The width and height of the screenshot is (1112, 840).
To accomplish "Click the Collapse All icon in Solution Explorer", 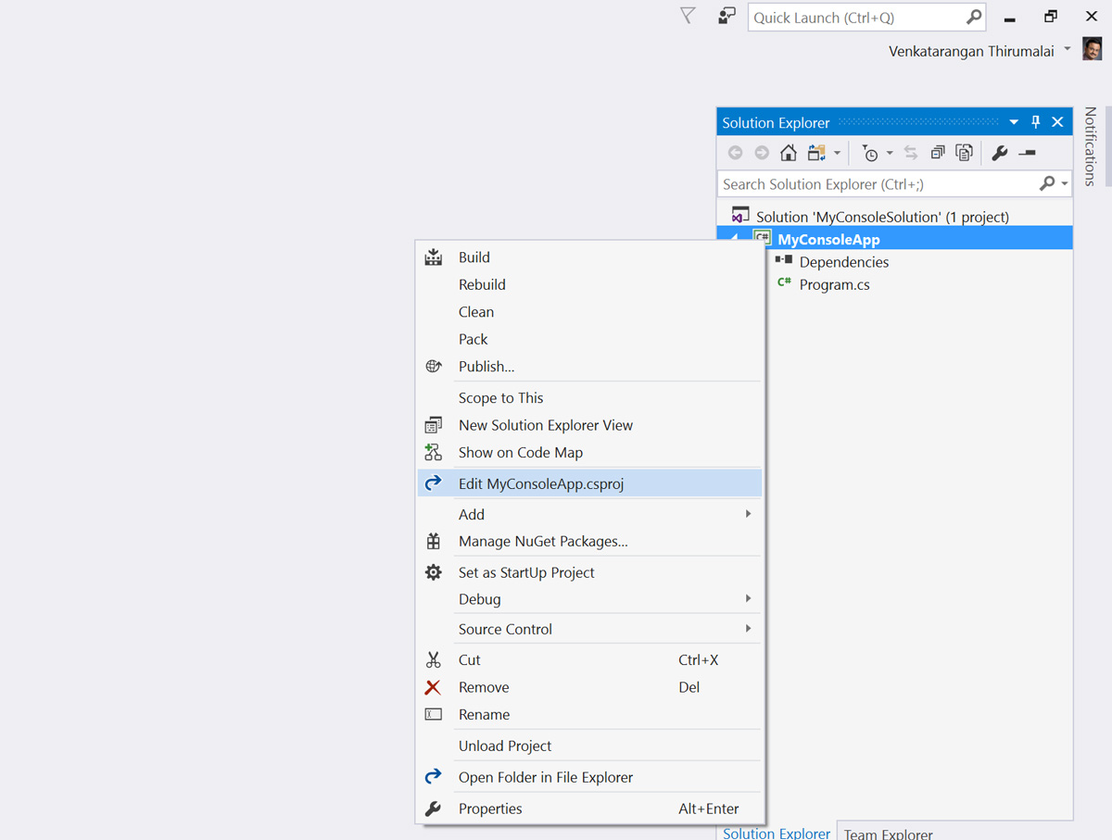I will [938, 153].
